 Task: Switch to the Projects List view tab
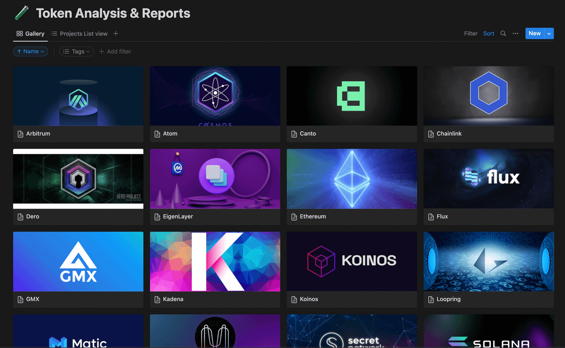point(79,33)
